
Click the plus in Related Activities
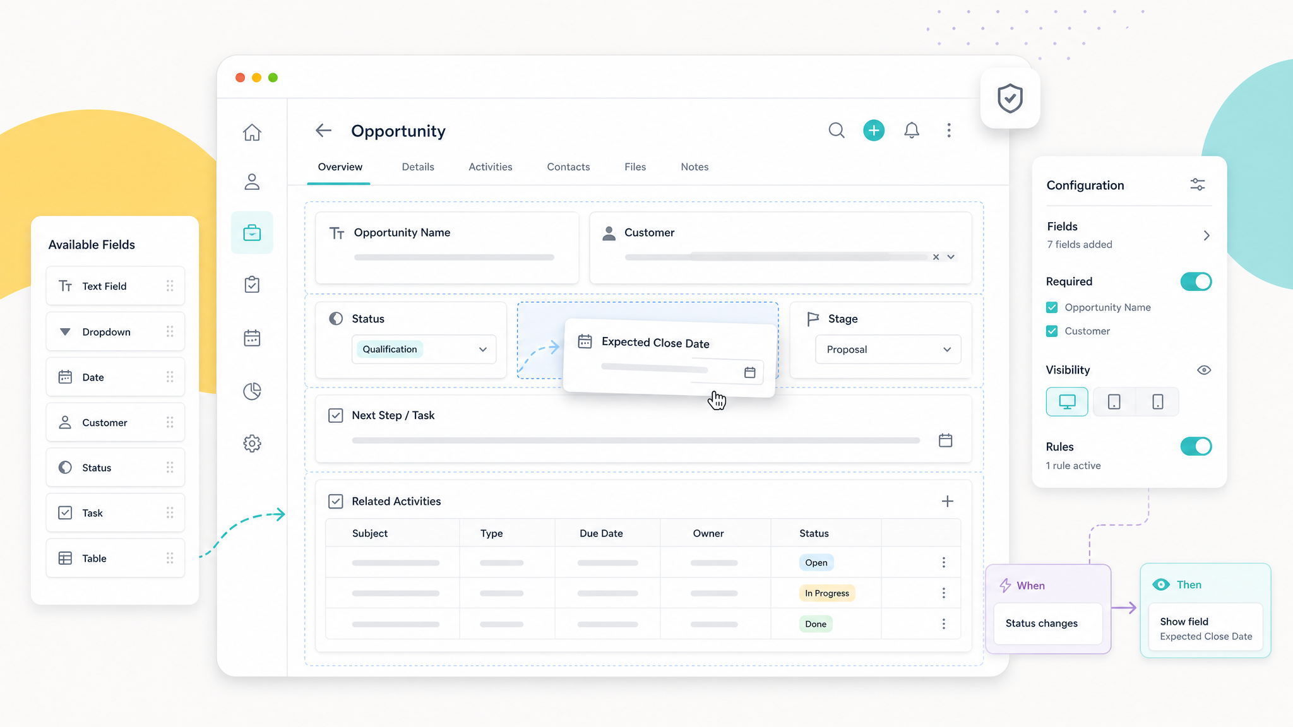click(948, 501)
